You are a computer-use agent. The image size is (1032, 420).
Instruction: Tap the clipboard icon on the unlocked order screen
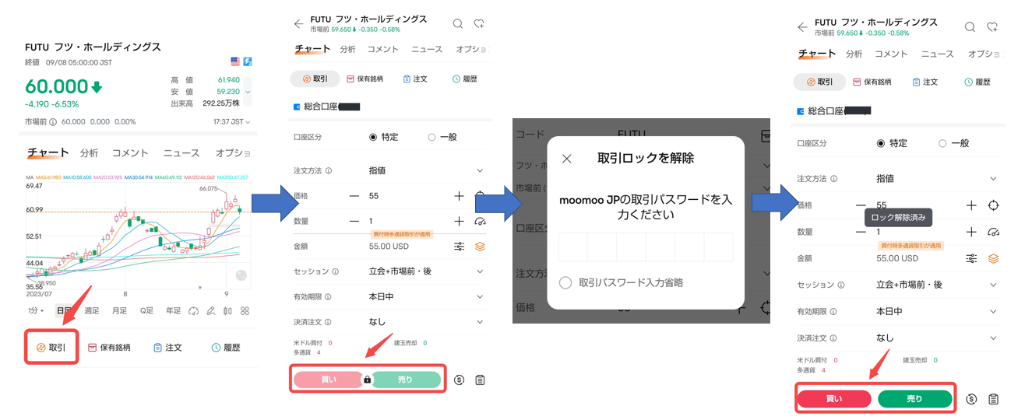click(993, 399)
